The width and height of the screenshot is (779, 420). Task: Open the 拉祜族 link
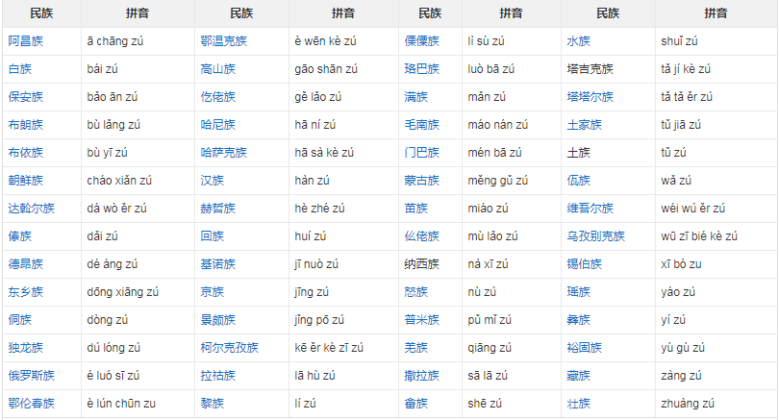217,376
